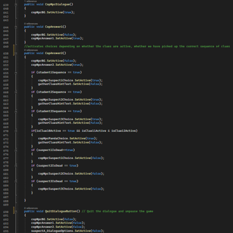The height and width of the screenshot is (233, 233).
Task: Click the CopNpcDialogue method name
Action: (x=57, y=4)
